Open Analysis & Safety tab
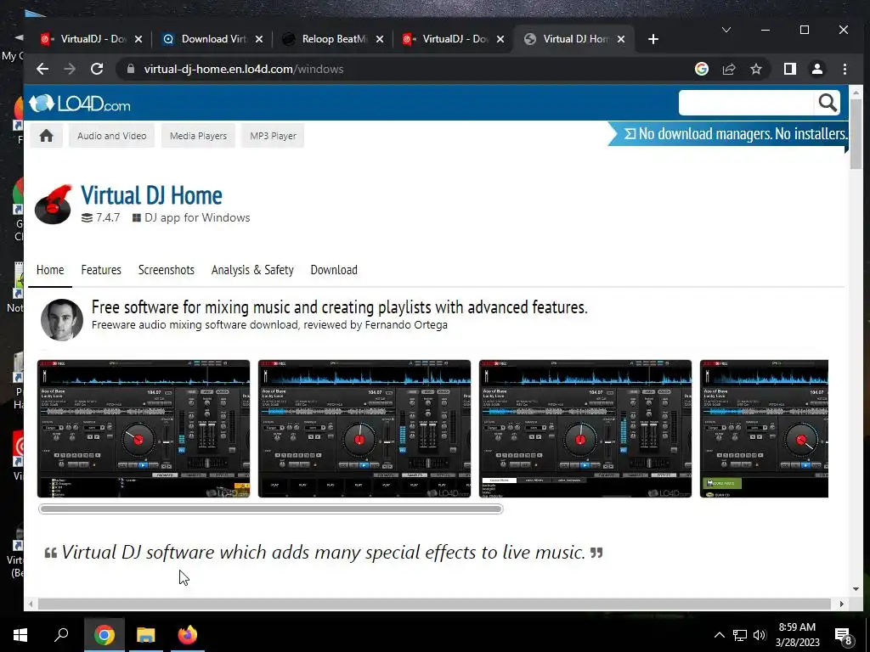870x652 pixels. coord(252,270)
